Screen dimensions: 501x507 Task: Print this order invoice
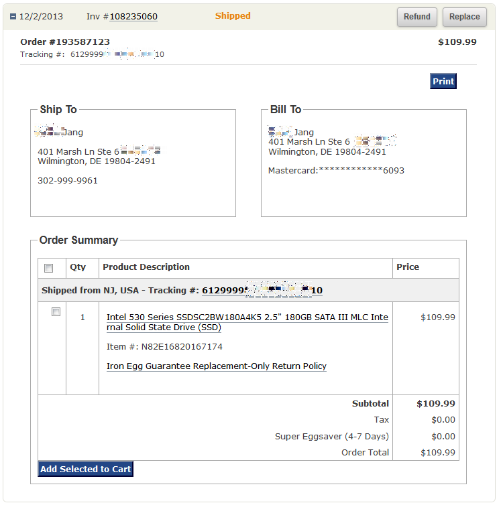pyautogui.click(x=443, y=81)
